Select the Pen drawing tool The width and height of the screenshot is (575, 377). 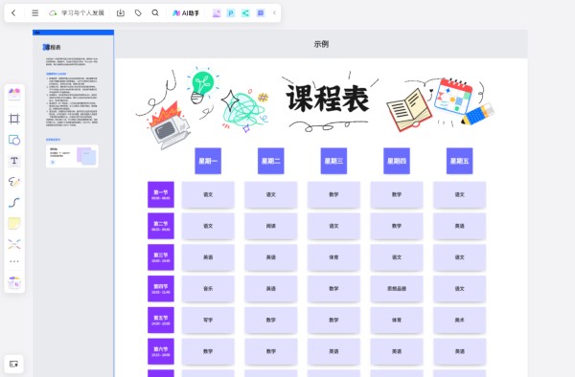(14, 182)
